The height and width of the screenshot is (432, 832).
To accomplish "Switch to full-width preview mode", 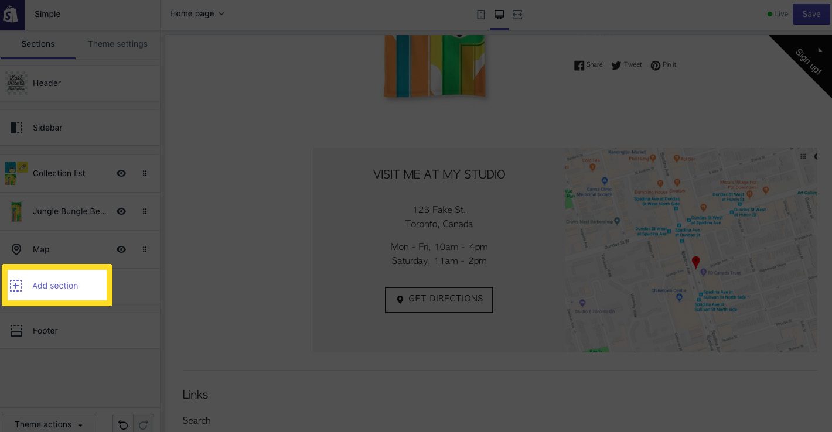I will (517, 14).
